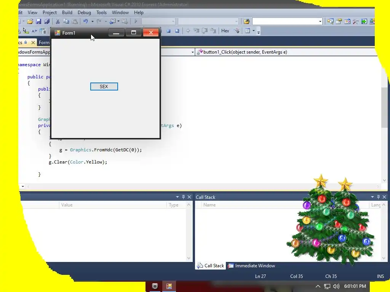
Task: Click the Step Over debug icon
Action: 205,31
